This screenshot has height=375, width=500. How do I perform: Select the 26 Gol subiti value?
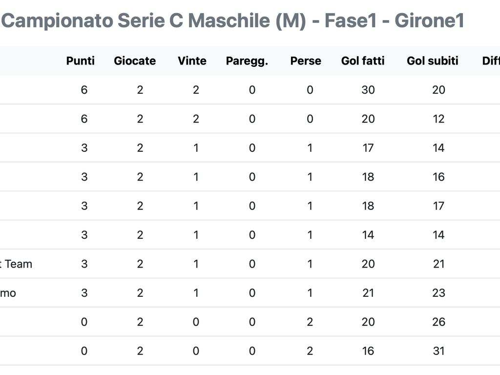tap(439, 322)
